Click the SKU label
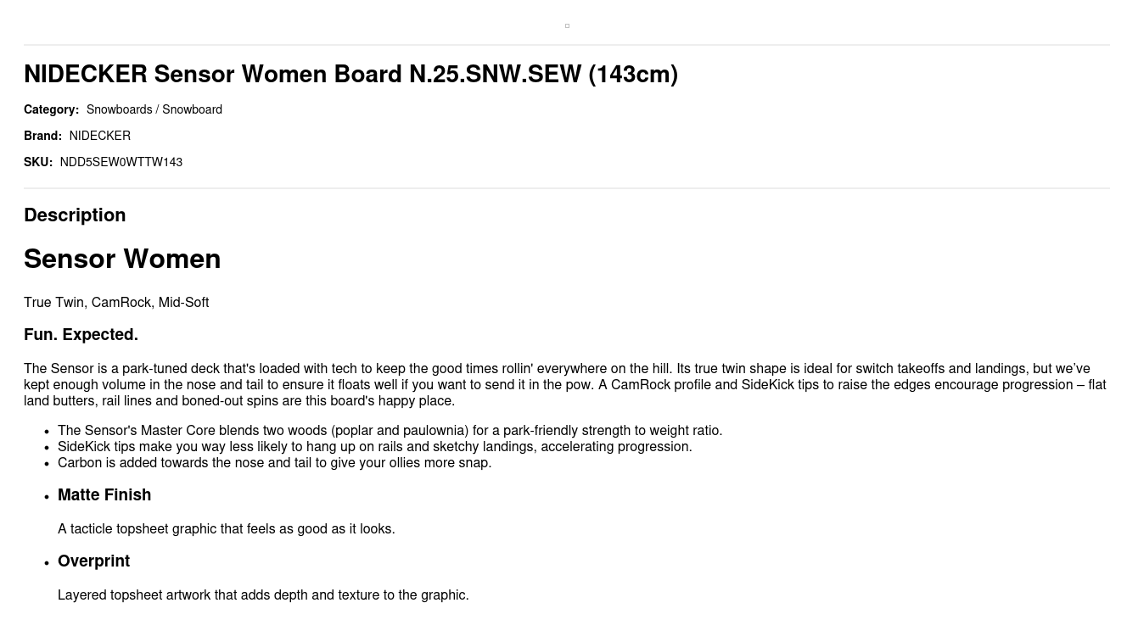1127x642 pixels. tap(38, 163)
